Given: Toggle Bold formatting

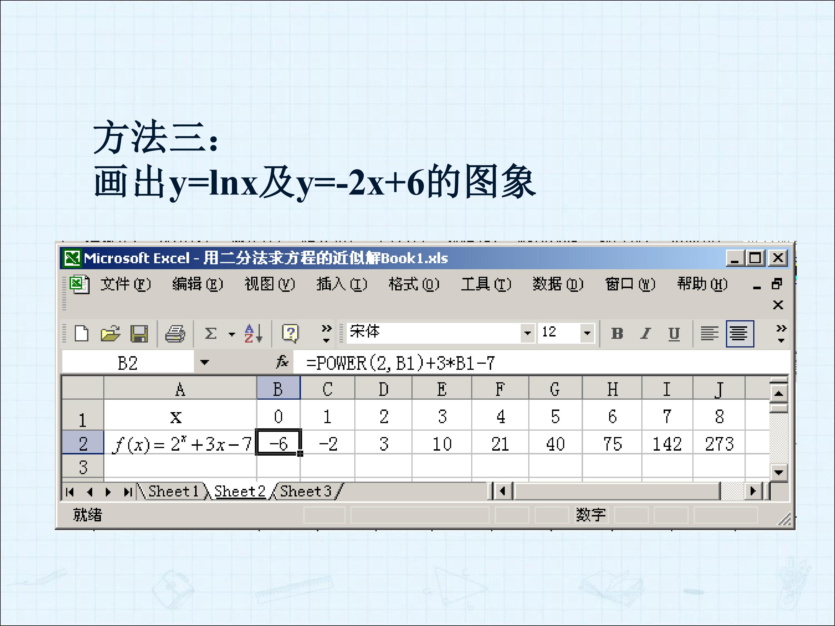Looking at the screenshot, I should point(617,334).
